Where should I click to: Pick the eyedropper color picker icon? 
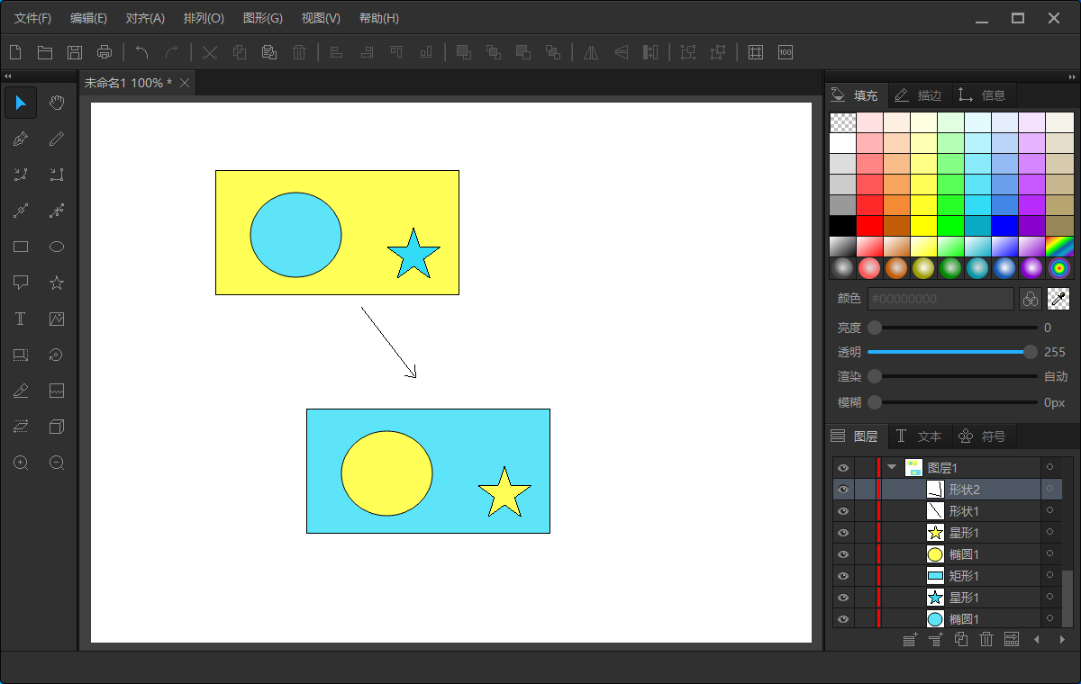point(1058,299)
